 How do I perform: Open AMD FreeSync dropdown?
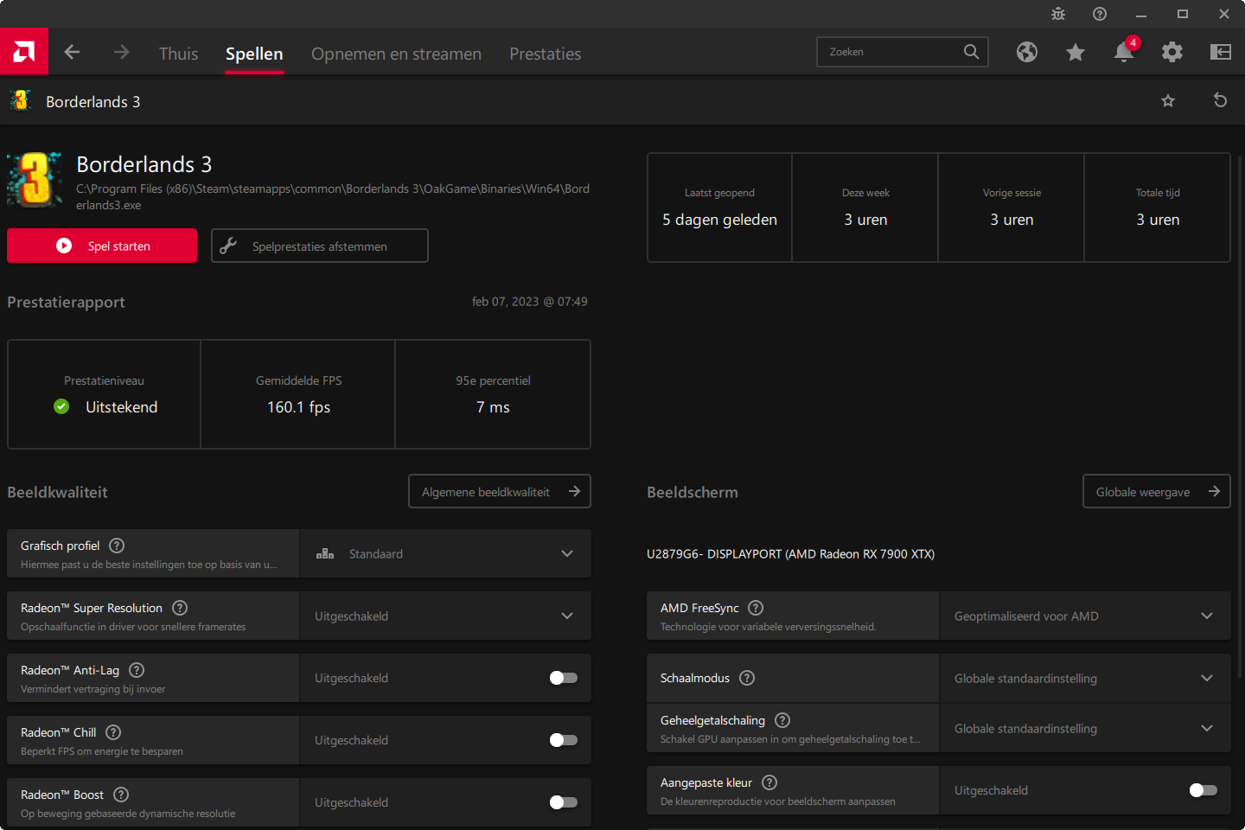[x=1085, y=616]
